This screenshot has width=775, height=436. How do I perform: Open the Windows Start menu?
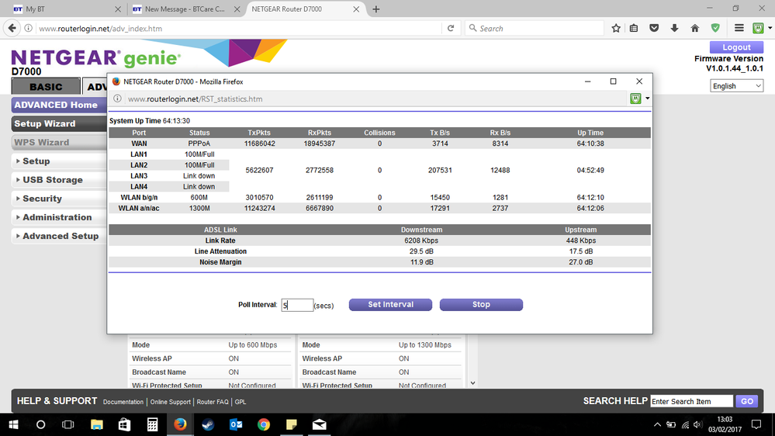pos(13,424)
